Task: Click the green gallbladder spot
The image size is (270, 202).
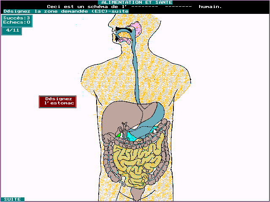Action: (x=119, y=135)
